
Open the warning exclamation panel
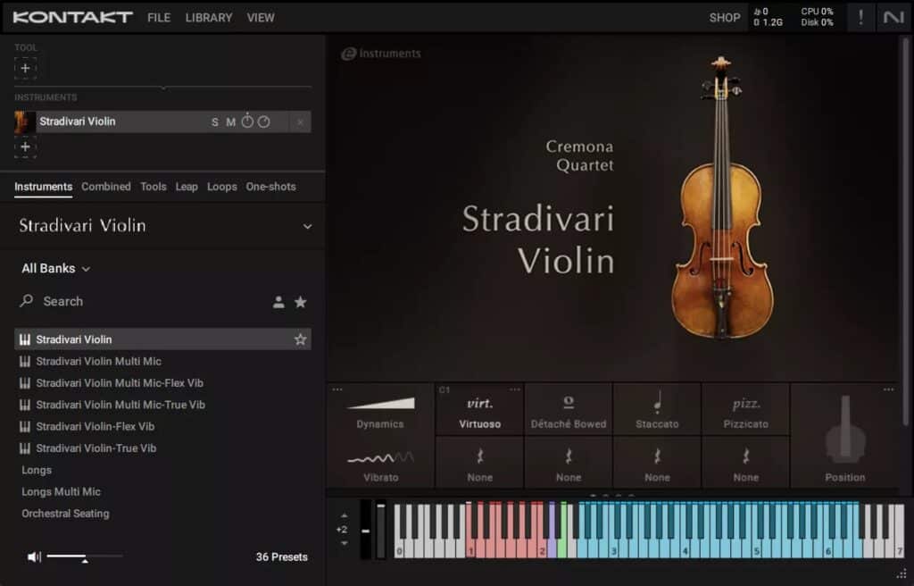coord(861,17)
